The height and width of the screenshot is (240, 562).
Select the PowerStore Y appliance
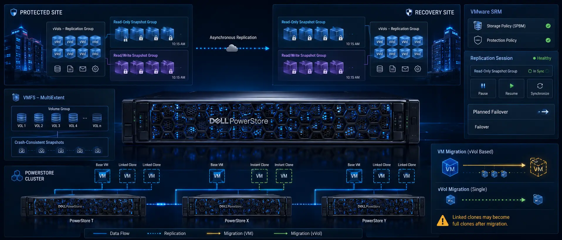[x=373, y=206]
